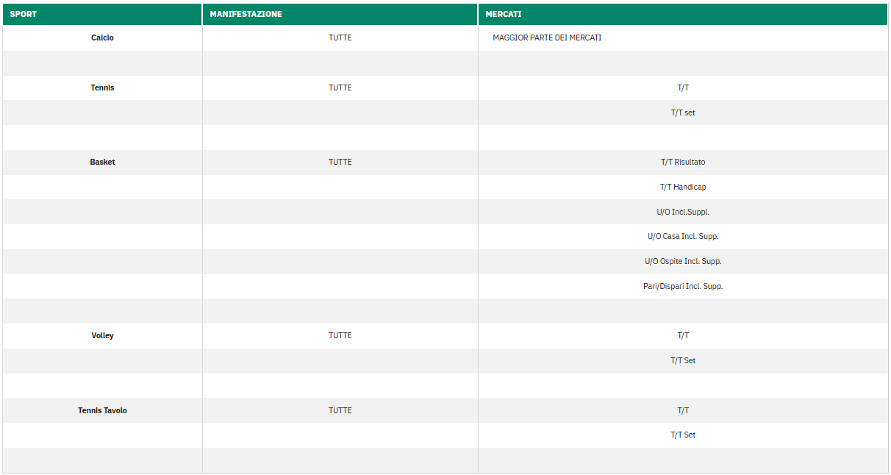Click the "Calcio" sport label
This screenshot has width=891, height=475.
pyautogui.click(x=102, y=37)
